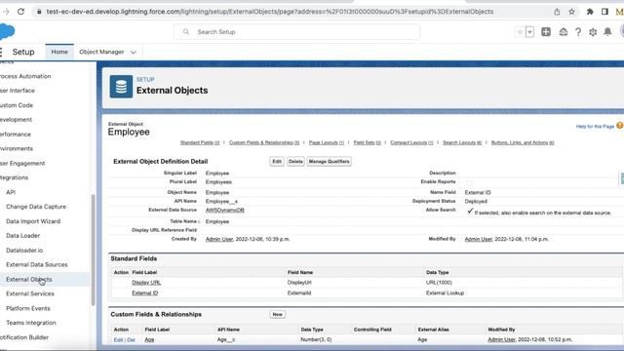This screenshot has width=624, height=351.
Task: Click the browser URL address bar
Action: tap(270, 12)
